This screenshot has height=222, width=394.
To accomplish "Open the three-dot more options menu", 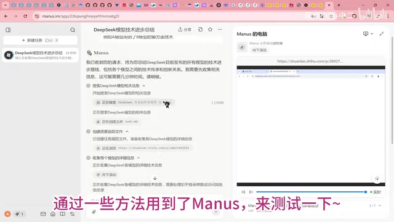I will (220, 30).
